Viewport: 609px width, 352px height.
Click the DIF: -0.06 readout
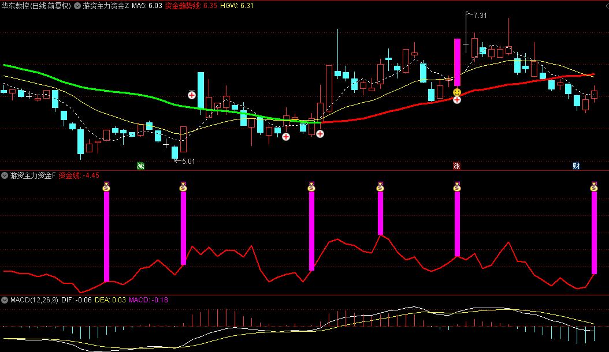pyautogui.click(x=76, y=300)
